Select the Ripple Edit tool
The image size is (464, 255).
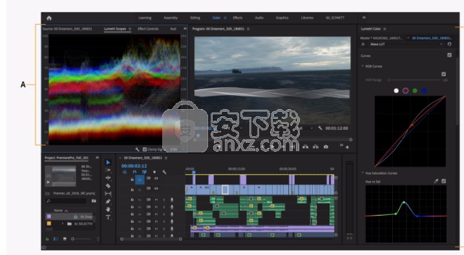(x=108, y=178)
